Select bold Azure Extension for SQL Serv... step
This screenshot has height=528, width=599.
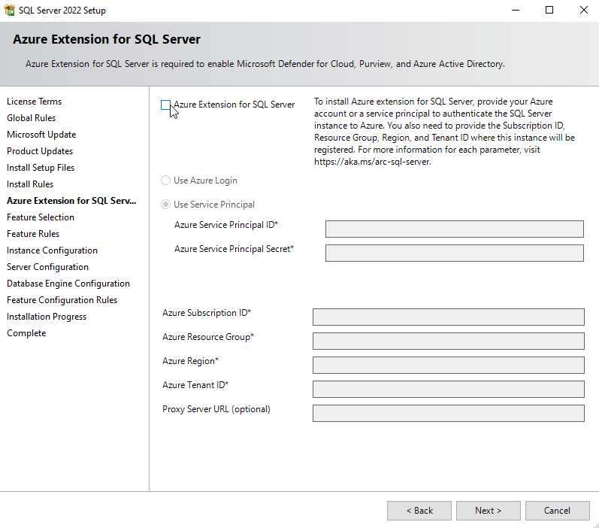(x=71, y=201)
